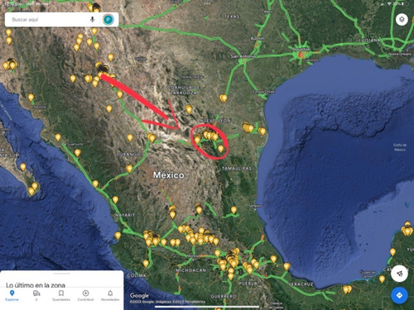Tap the Corpus Christi city label
Screen dimensions: 414x310
click(x=264, y=92)
